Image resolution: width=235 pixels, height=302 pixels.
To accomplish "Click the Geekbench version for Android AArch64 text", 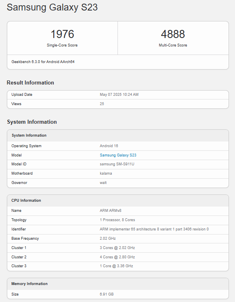I will 43,62.
